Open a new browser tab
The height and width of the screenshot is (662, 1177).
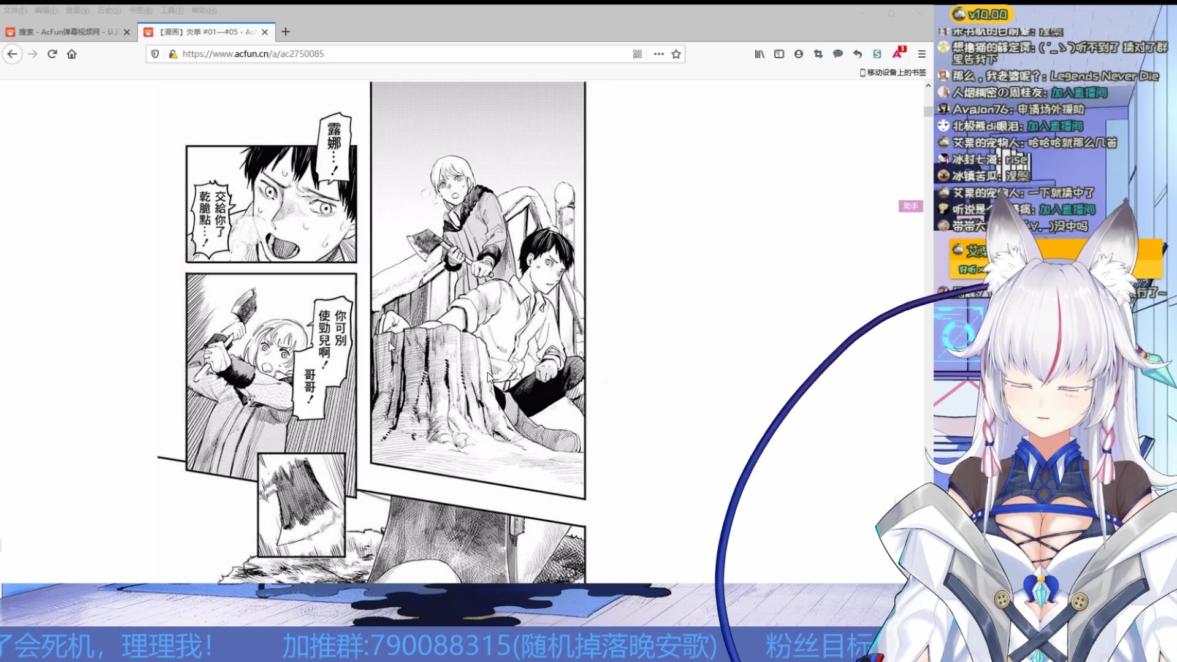tap(286, 32)
